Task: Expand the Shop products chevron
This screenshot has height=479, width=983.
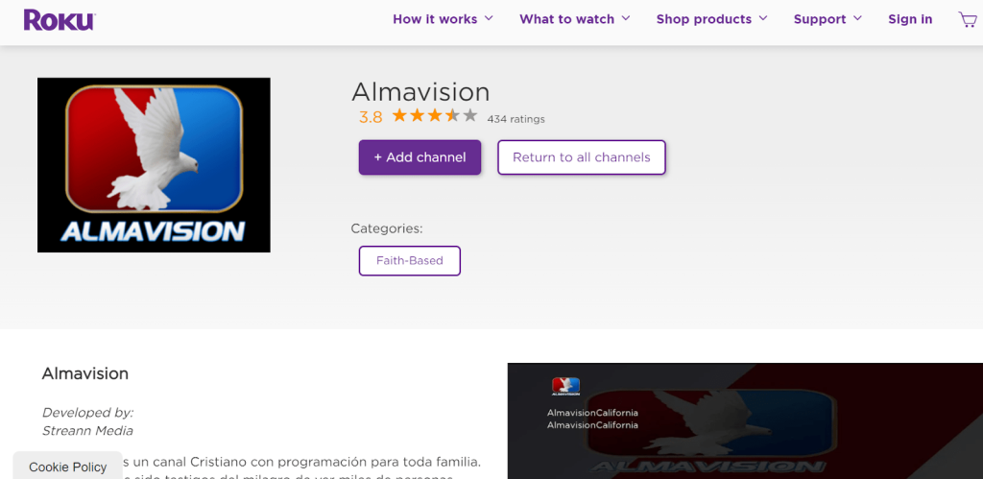Action: click(763, 18)
